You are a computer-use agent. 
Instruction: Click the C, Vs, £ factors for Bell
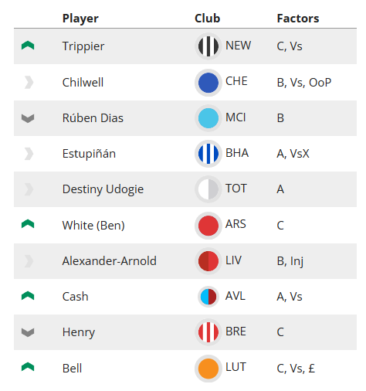(x=296, y=369)
